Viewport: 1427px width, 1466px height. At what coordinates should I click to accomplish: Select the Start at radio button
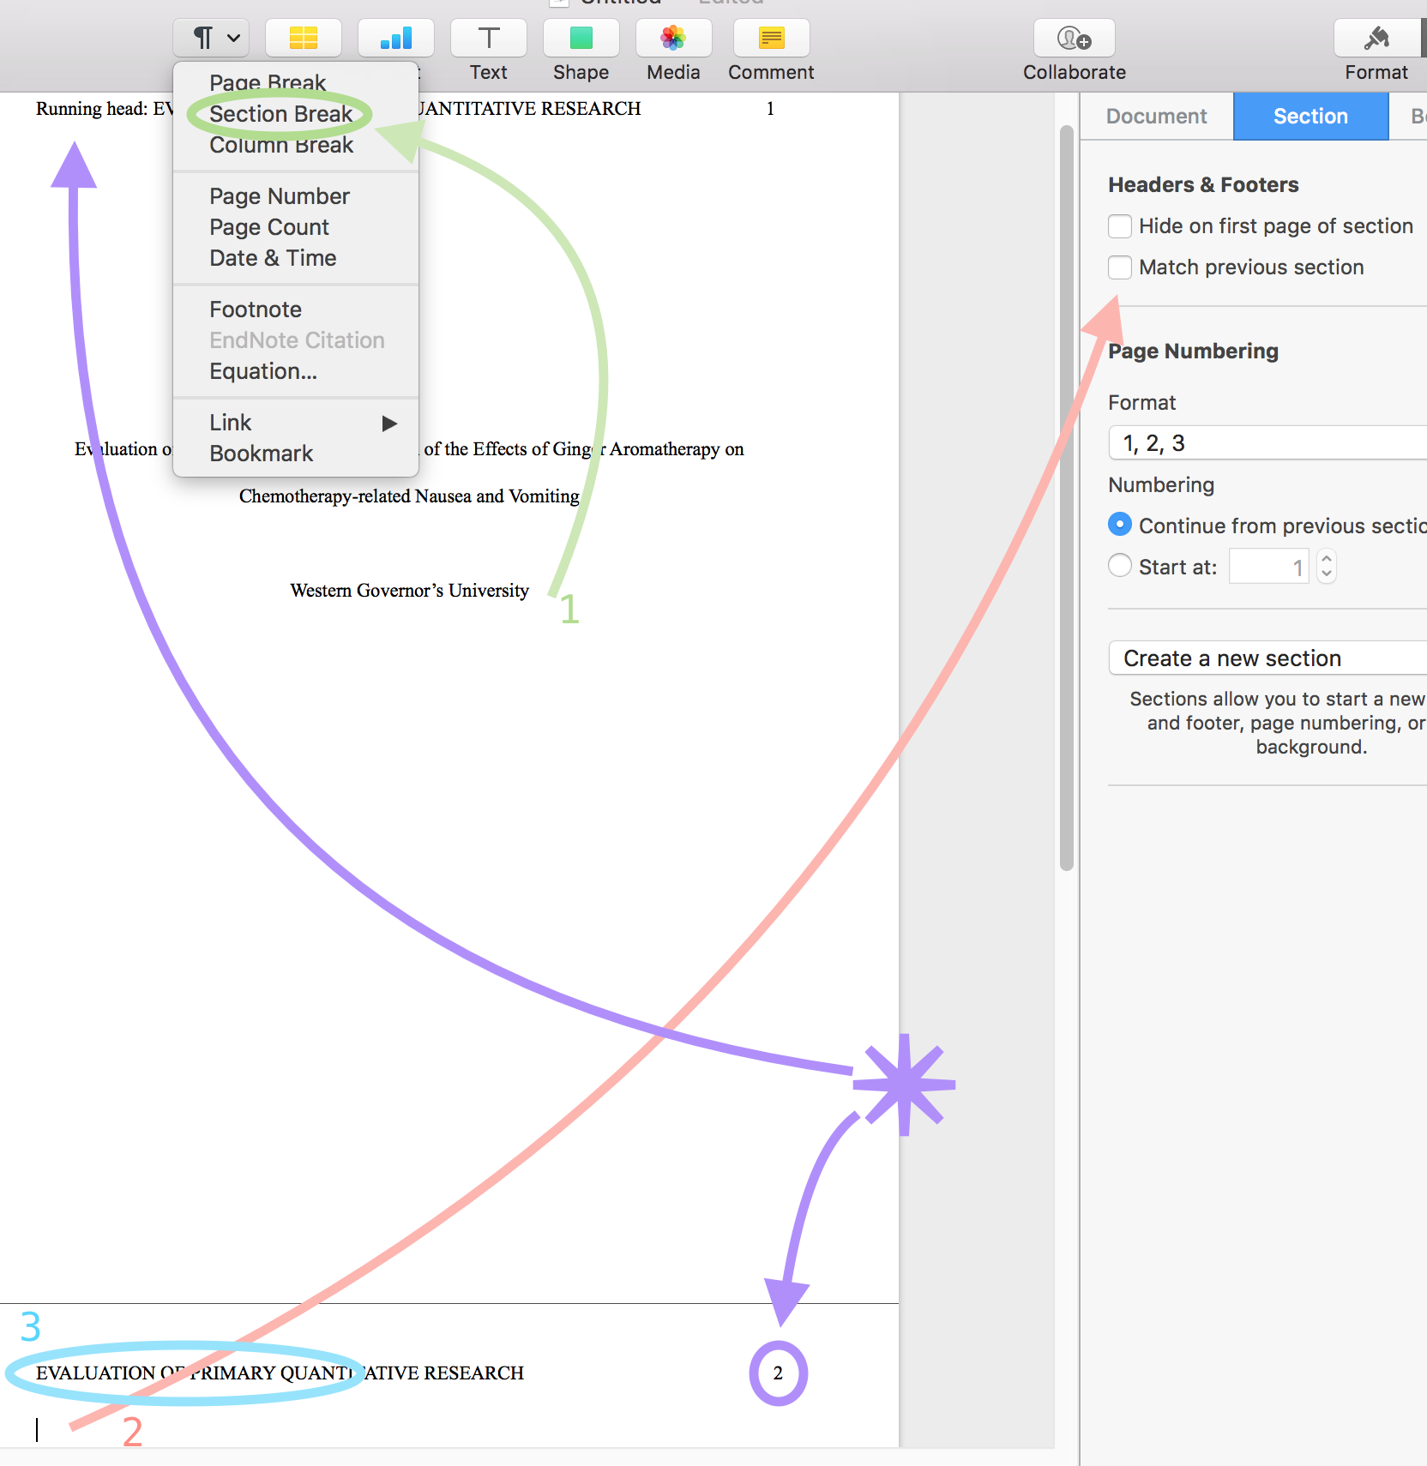(x=1120, y=566)
